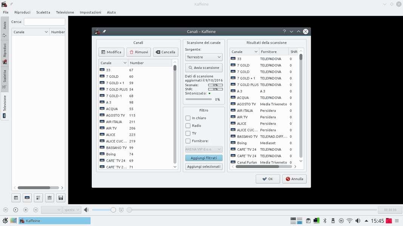
Task: Click the Cerca search input field
Action: tap(44, 22)
